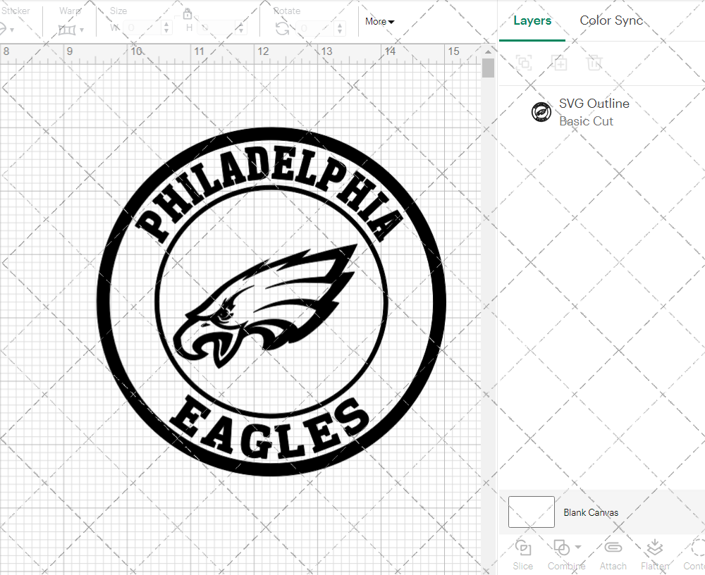Image resolution: width=705 pixels, height=575 pixels.
Task: Click the Duplicate icon in Layers panel
Action: [x=560, y=63]
